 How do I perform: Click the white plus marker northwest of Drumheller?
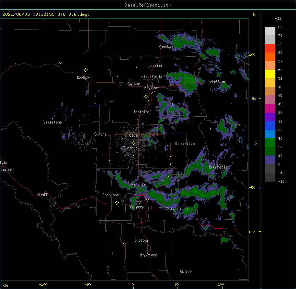[210, 129]
